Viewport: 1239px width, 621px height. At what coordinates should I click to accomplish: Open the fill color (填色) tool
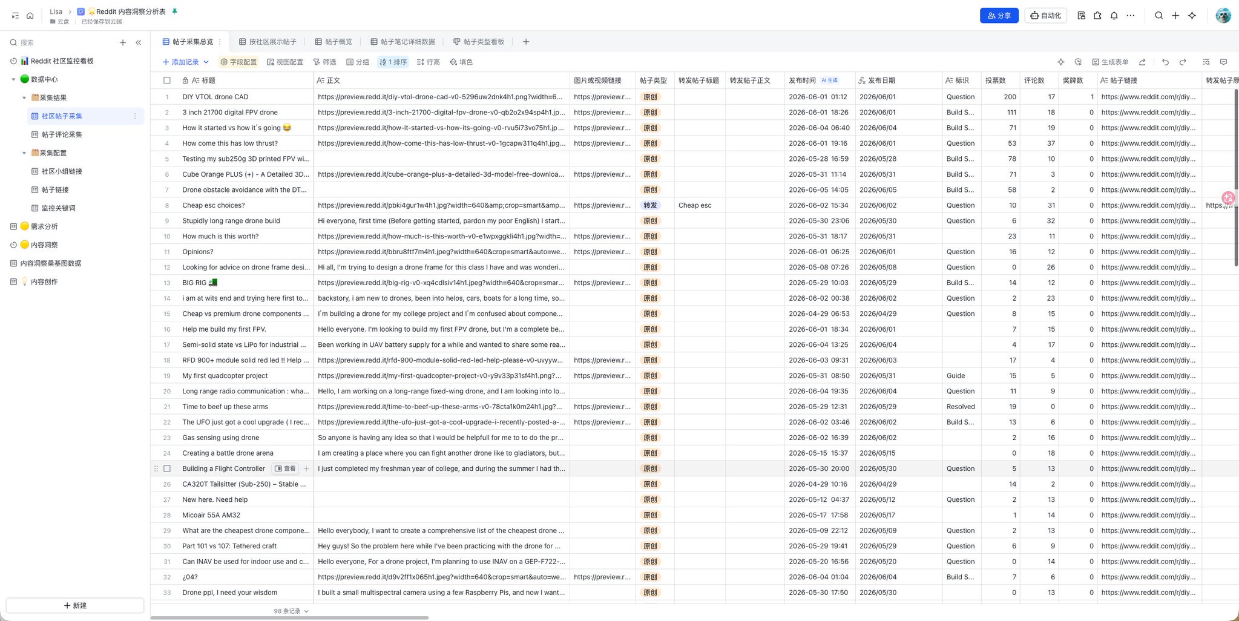tap(461, 62)
